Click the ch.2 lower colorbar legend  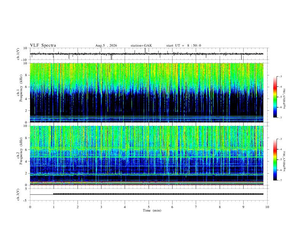pyautogui.click(x=275, y=160)
